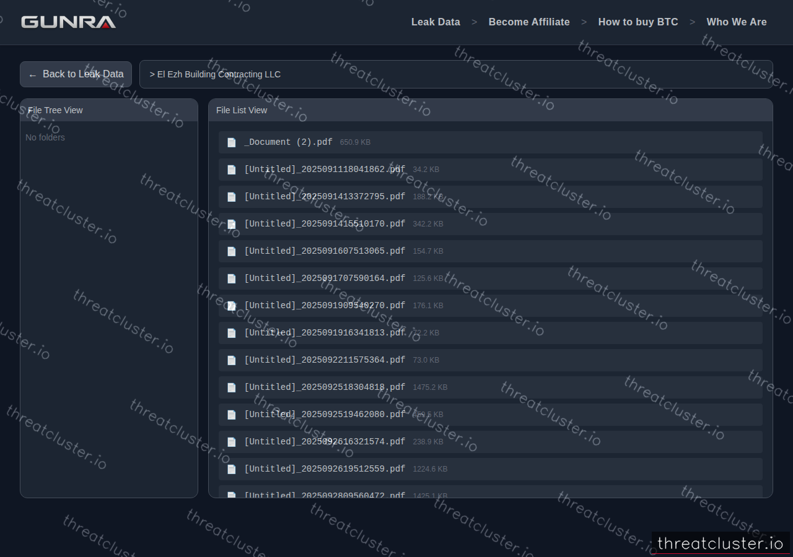Open file [Untitled]_2025091607513065.pdf
Viewport: 793px width, 557px height.
pyautogui.click(x=491, y=251)
